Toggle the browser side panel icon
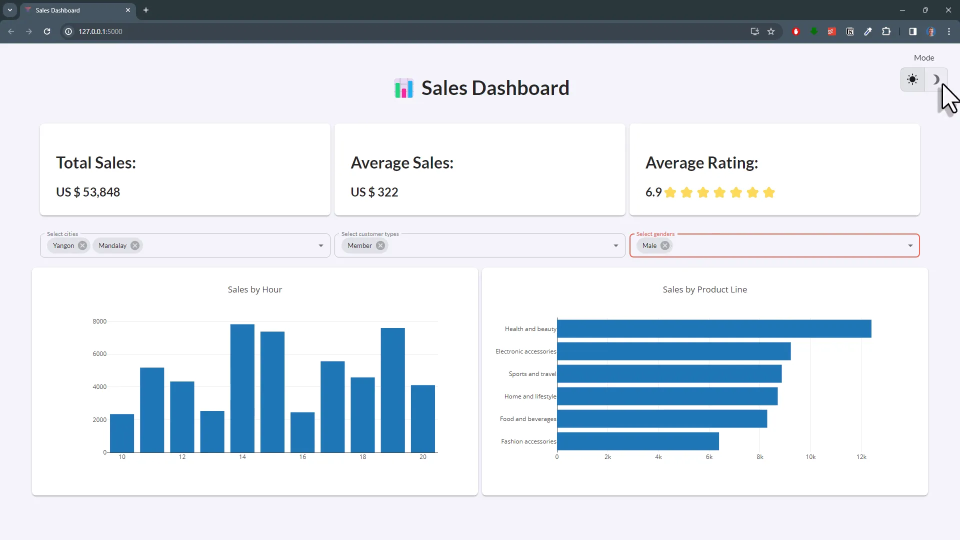960x540 pixels. point(912,31)
